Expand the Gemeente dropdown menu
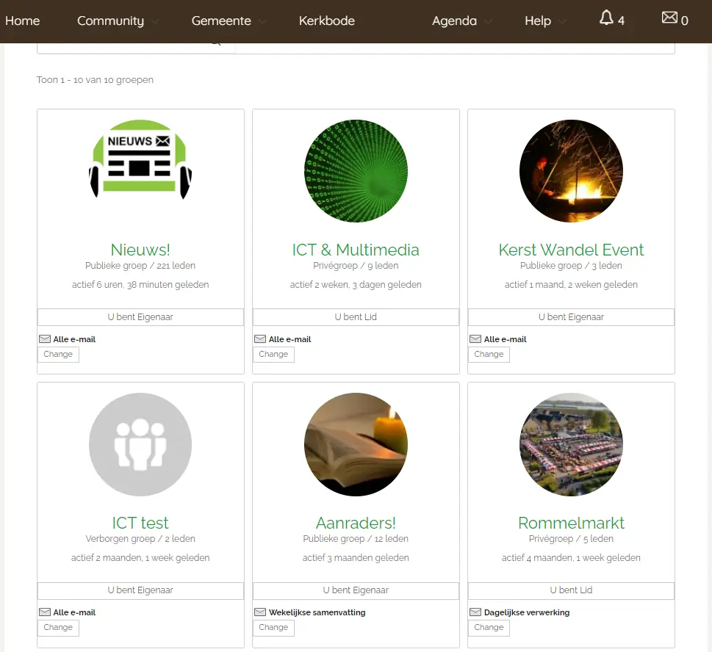The image size is (712, 652). click(229, 21)
